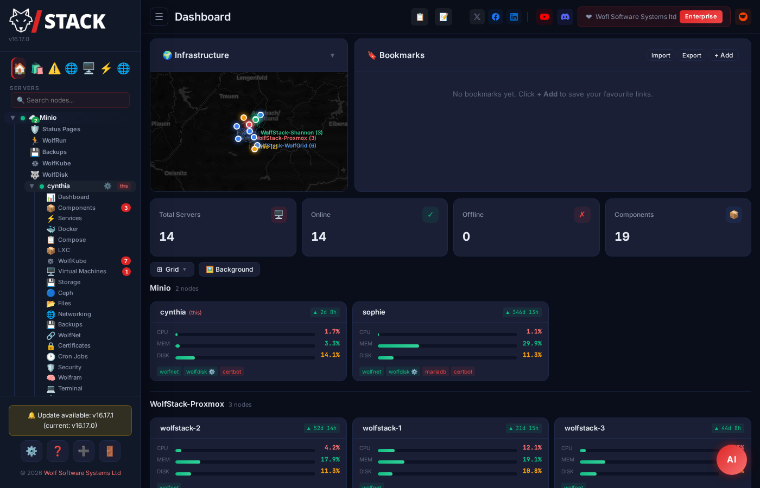Open the notepad with pencil icon in the header
This screenshot has width=760, height=488.
click(444, 17)
